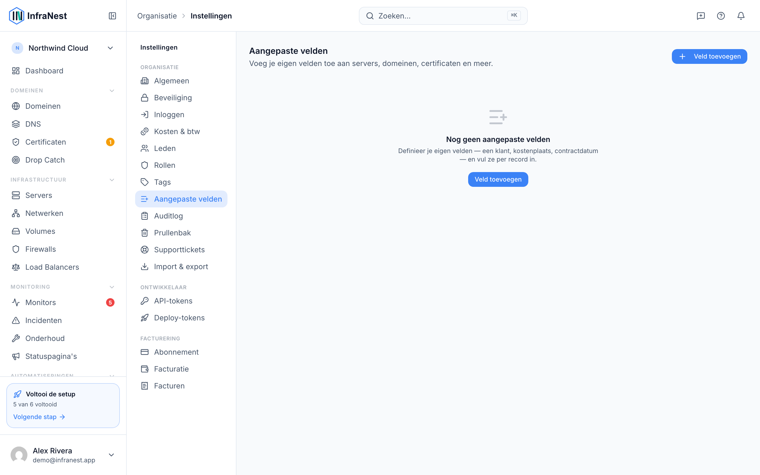
Task: Click the Dashboard grid icon
Action: tap(16, 71)
